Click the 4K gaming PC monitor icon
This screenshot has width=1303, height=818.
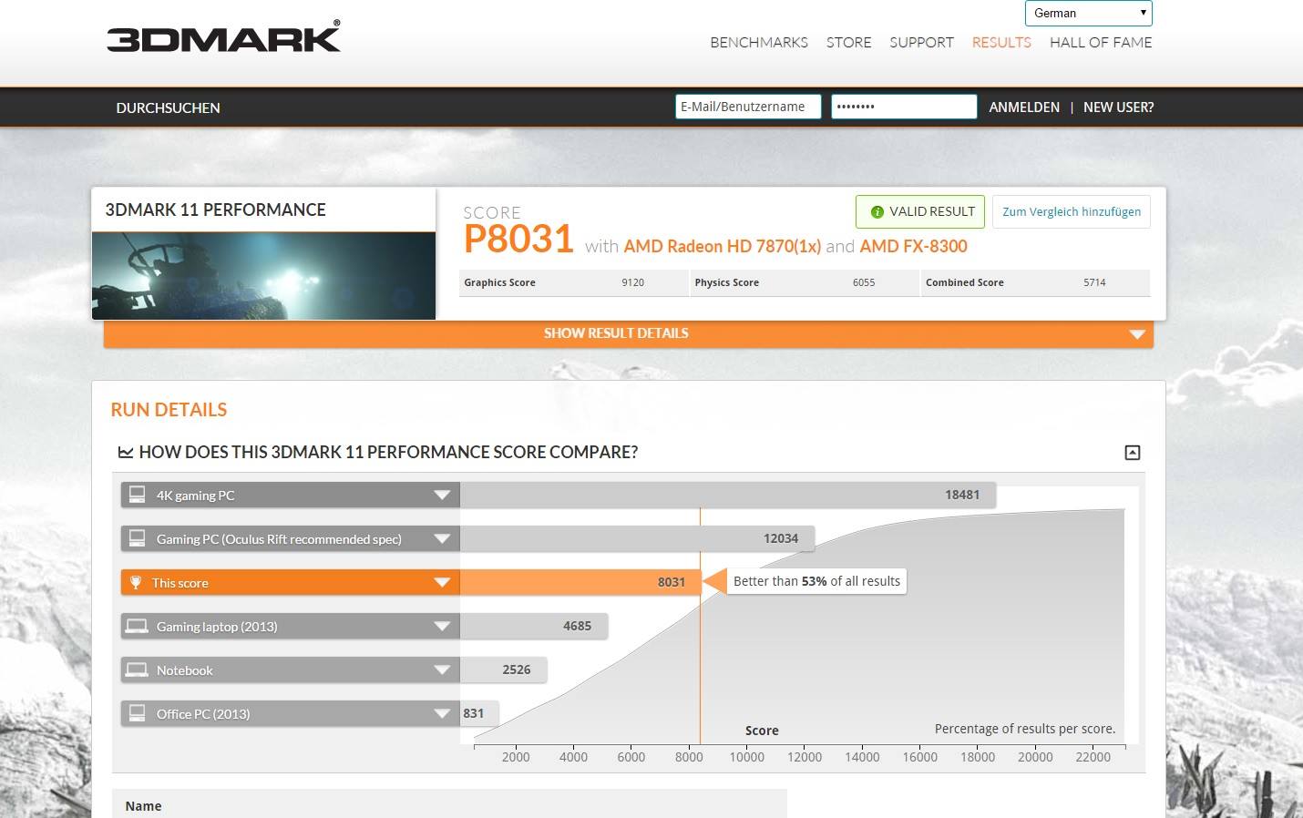click(137, 495)
